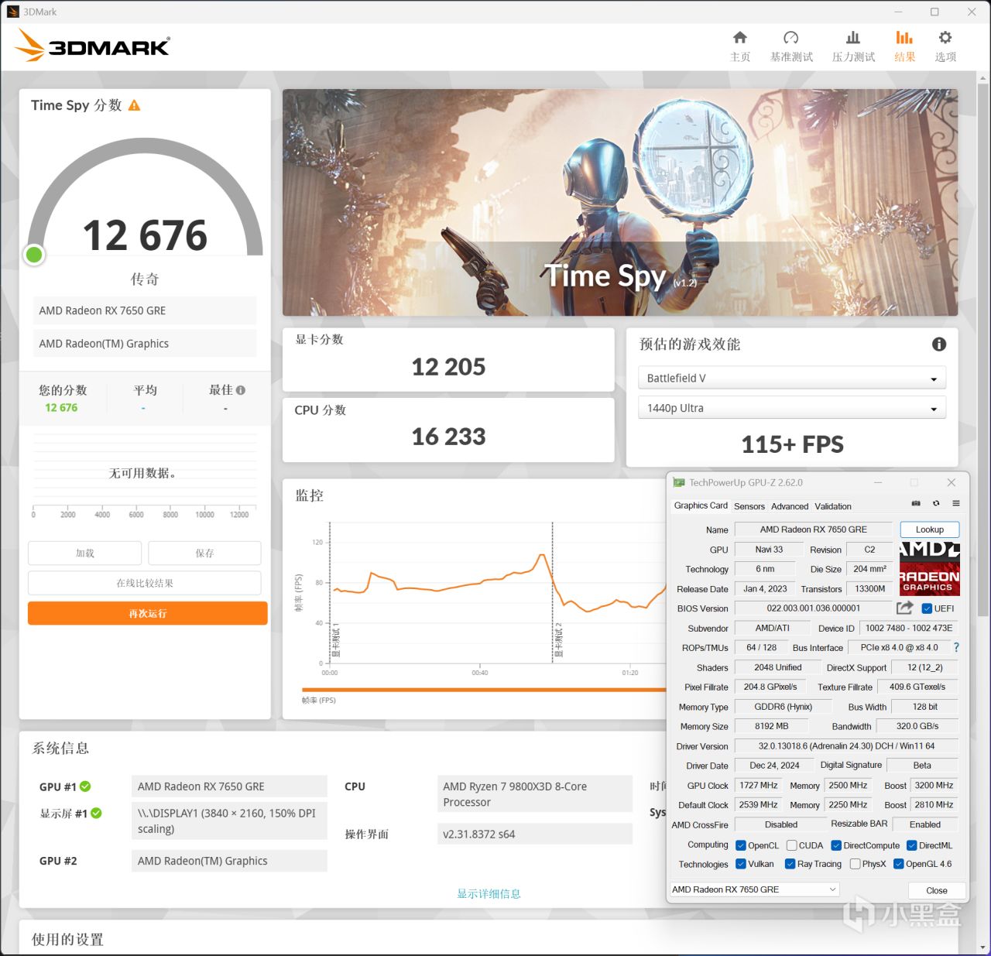This screenshot has height=956, width=991.
Task: Toggle the OpenCL checkbox
Action: coord(741,845)
